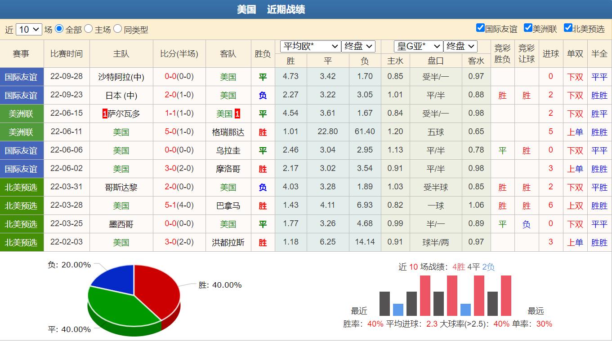The height and width of the screenshot is (341, 612).
Task: Toggle the 美洲联 checkbox
Action: (528, 28)
